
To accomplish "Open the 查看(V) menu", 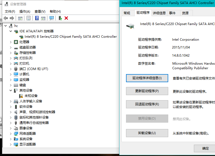I will (x=40, y=12).
